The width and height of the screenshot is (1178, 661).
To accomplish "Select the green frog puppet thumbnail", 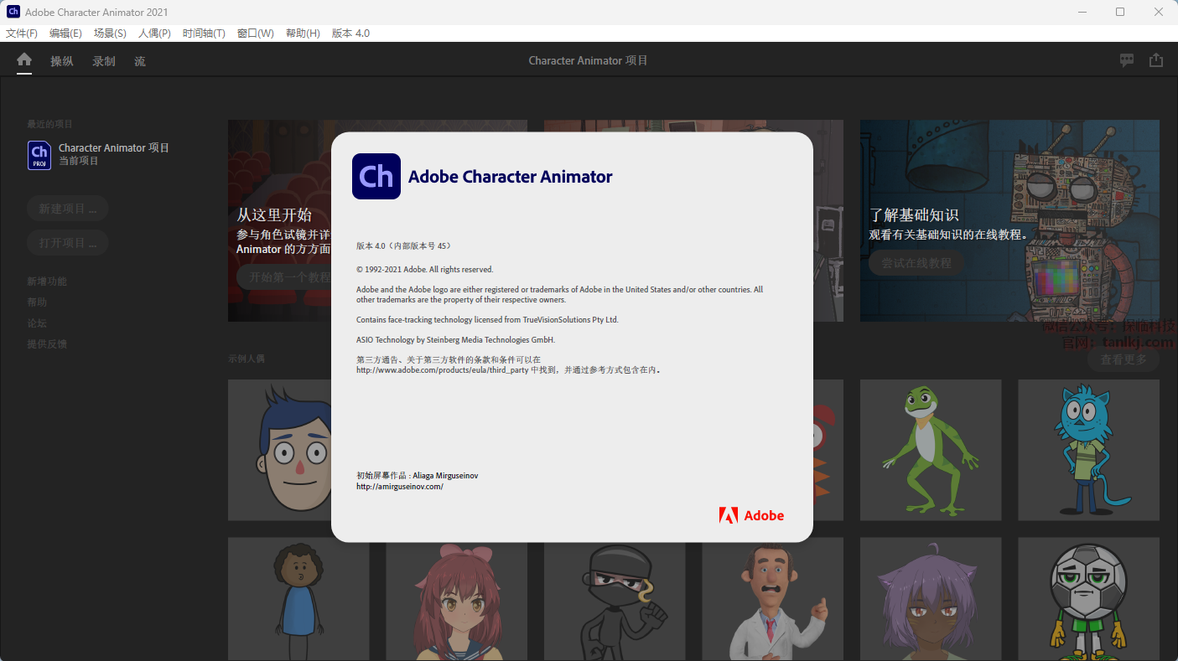I will [x=931, y=450].
